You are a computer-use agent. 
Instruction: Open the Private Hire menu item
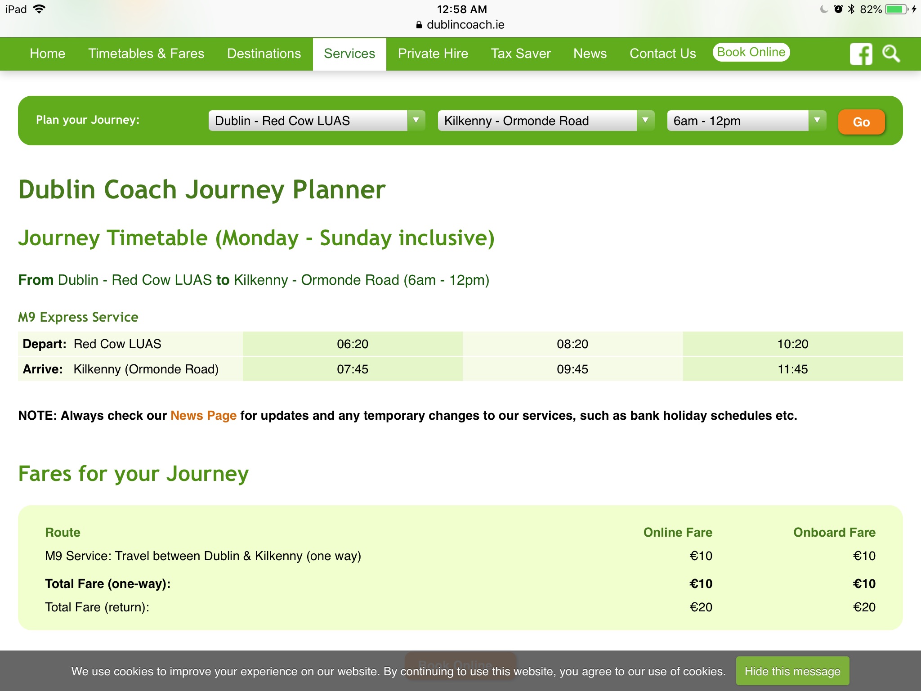pos(433,54)
